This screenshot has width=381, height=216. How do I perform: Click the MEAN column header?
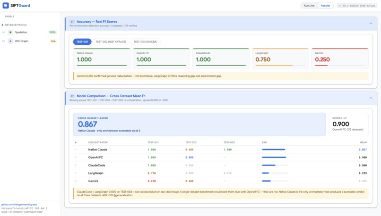coord(363,142)
